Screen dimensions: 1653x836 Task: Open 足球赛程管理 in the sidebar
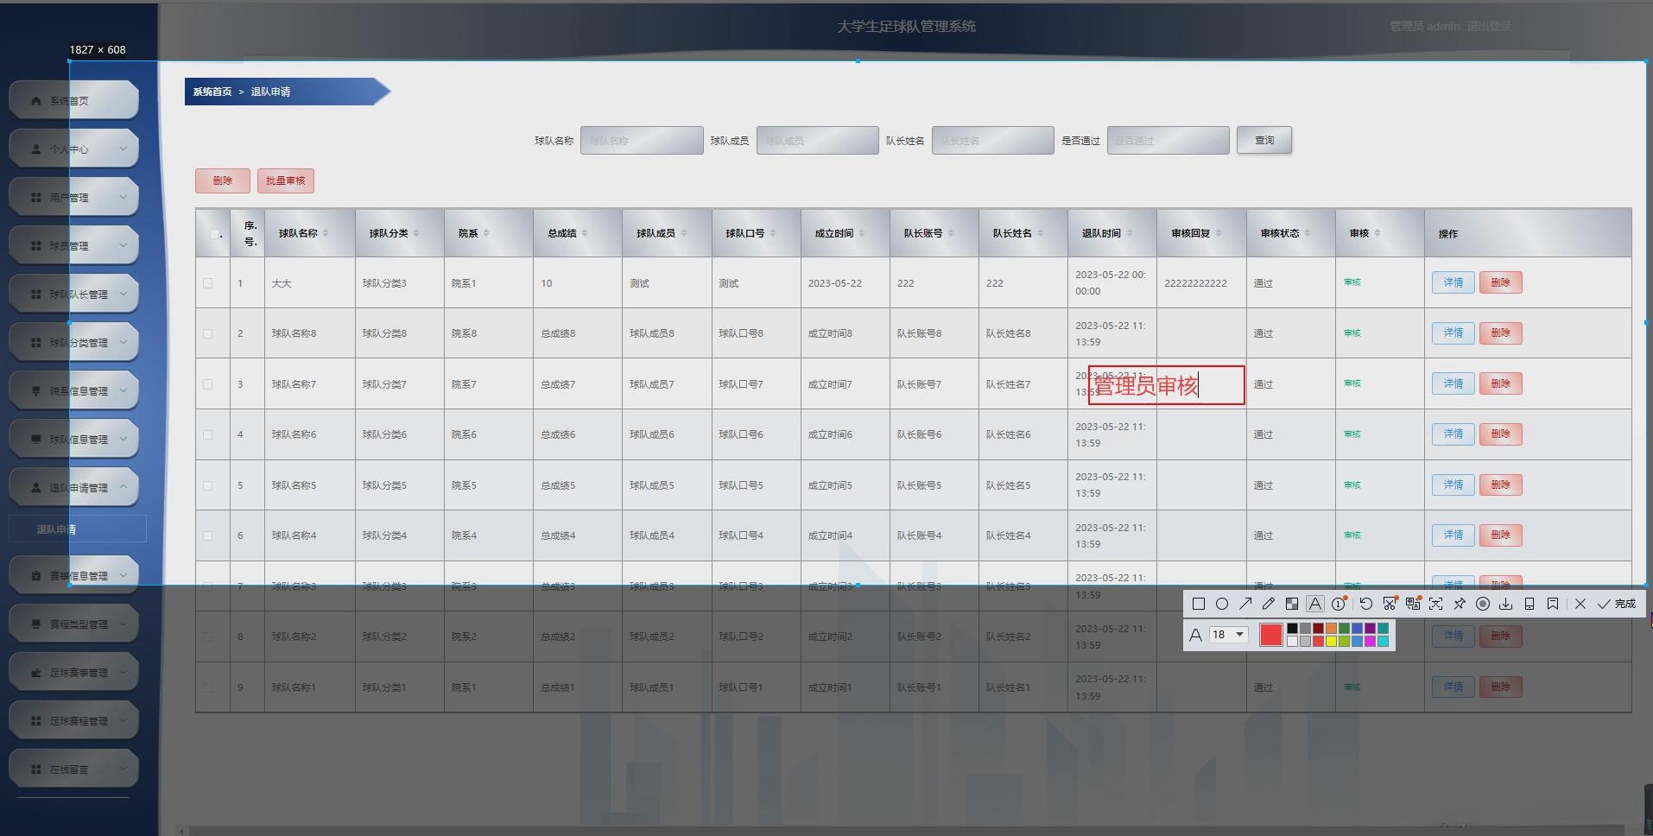pyautogui.click(x=73, y=720)
